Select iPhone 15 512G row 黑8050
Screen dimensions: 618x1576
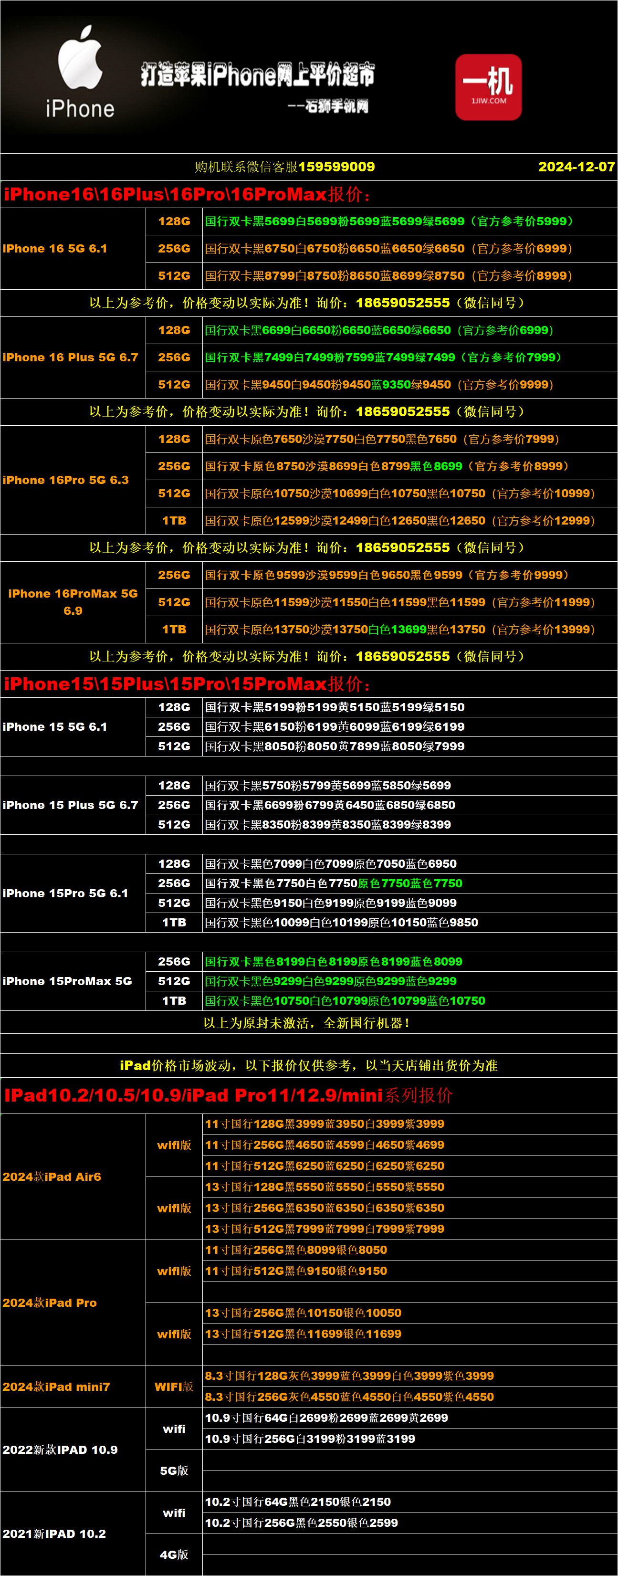coord(409,746)
